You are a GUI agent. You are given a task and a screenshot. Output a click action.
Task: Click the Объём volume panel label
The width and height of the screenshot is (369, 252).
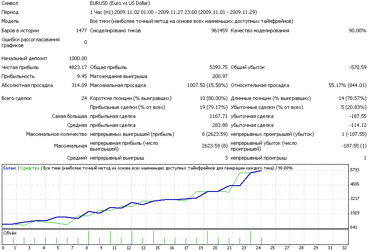pyautogui.click(x=9, y=233)
